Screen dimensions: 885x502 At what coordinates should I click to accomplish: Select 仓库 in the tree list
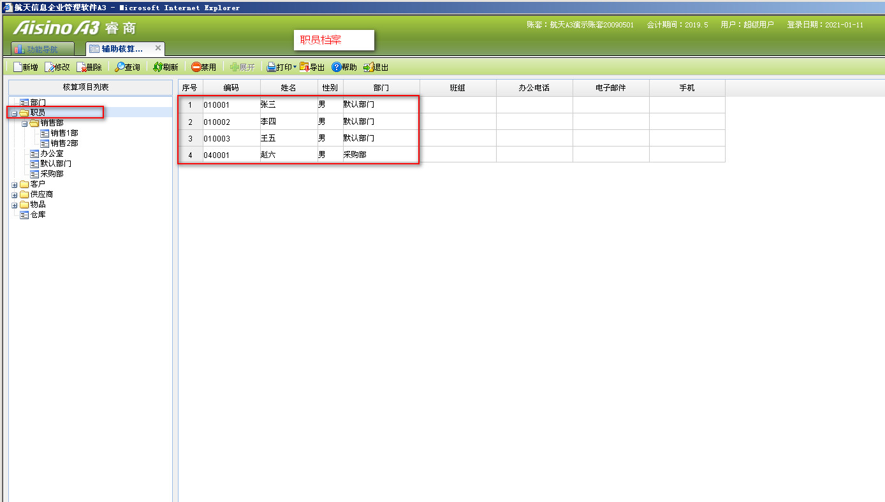[x=38, y=215]
